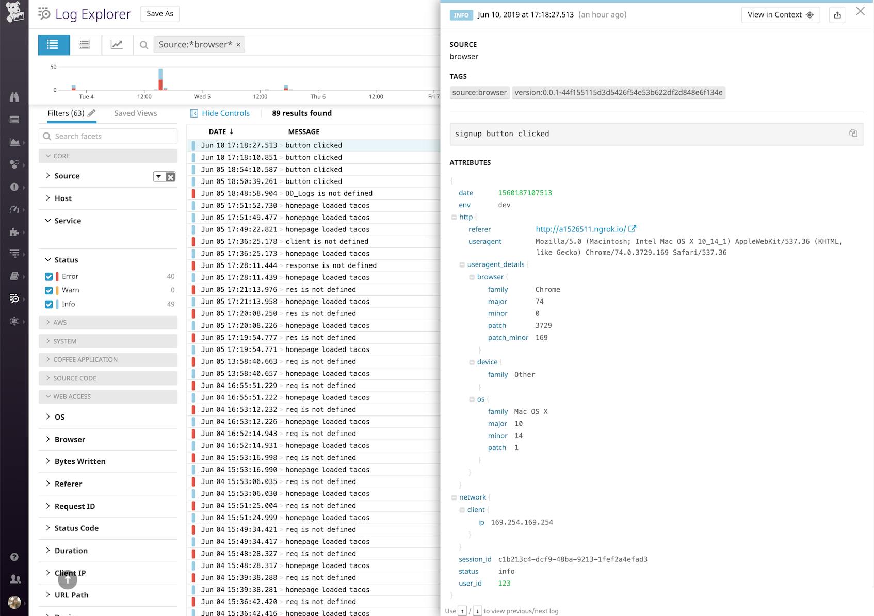
Task: Switch to the analytics graph view icon
Action: [117, 45]
